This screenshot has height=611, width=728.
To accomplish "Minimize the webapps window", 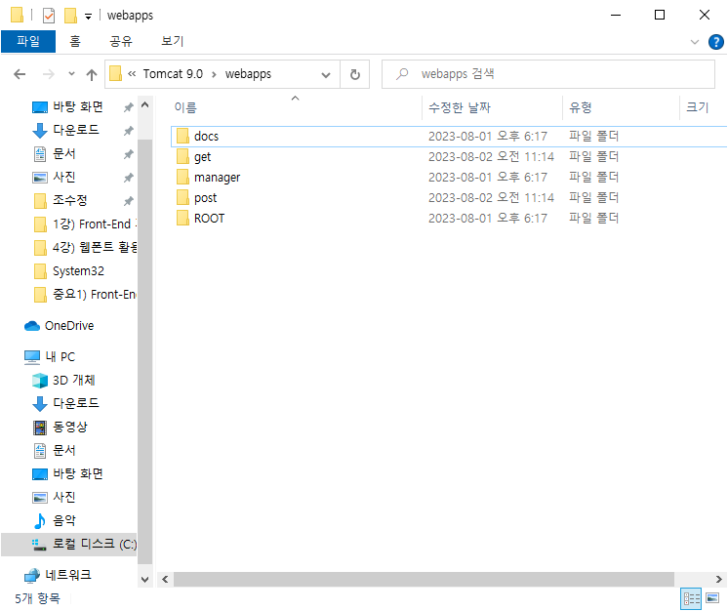I will coord(616,16).
